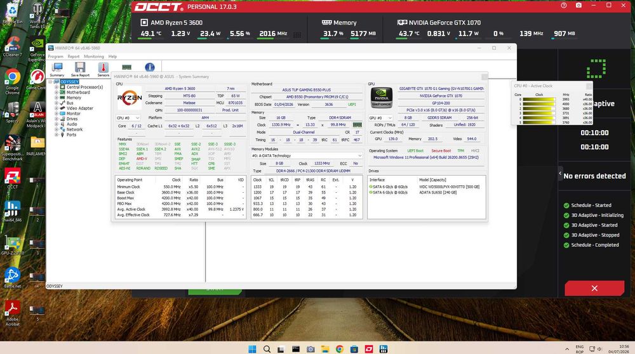
Task: Close the System Summary panel
Action: tap(485, 77)
